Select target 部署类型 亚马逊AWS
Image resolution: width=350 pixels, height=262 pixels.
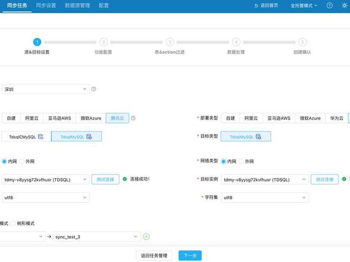click(279, 118)
